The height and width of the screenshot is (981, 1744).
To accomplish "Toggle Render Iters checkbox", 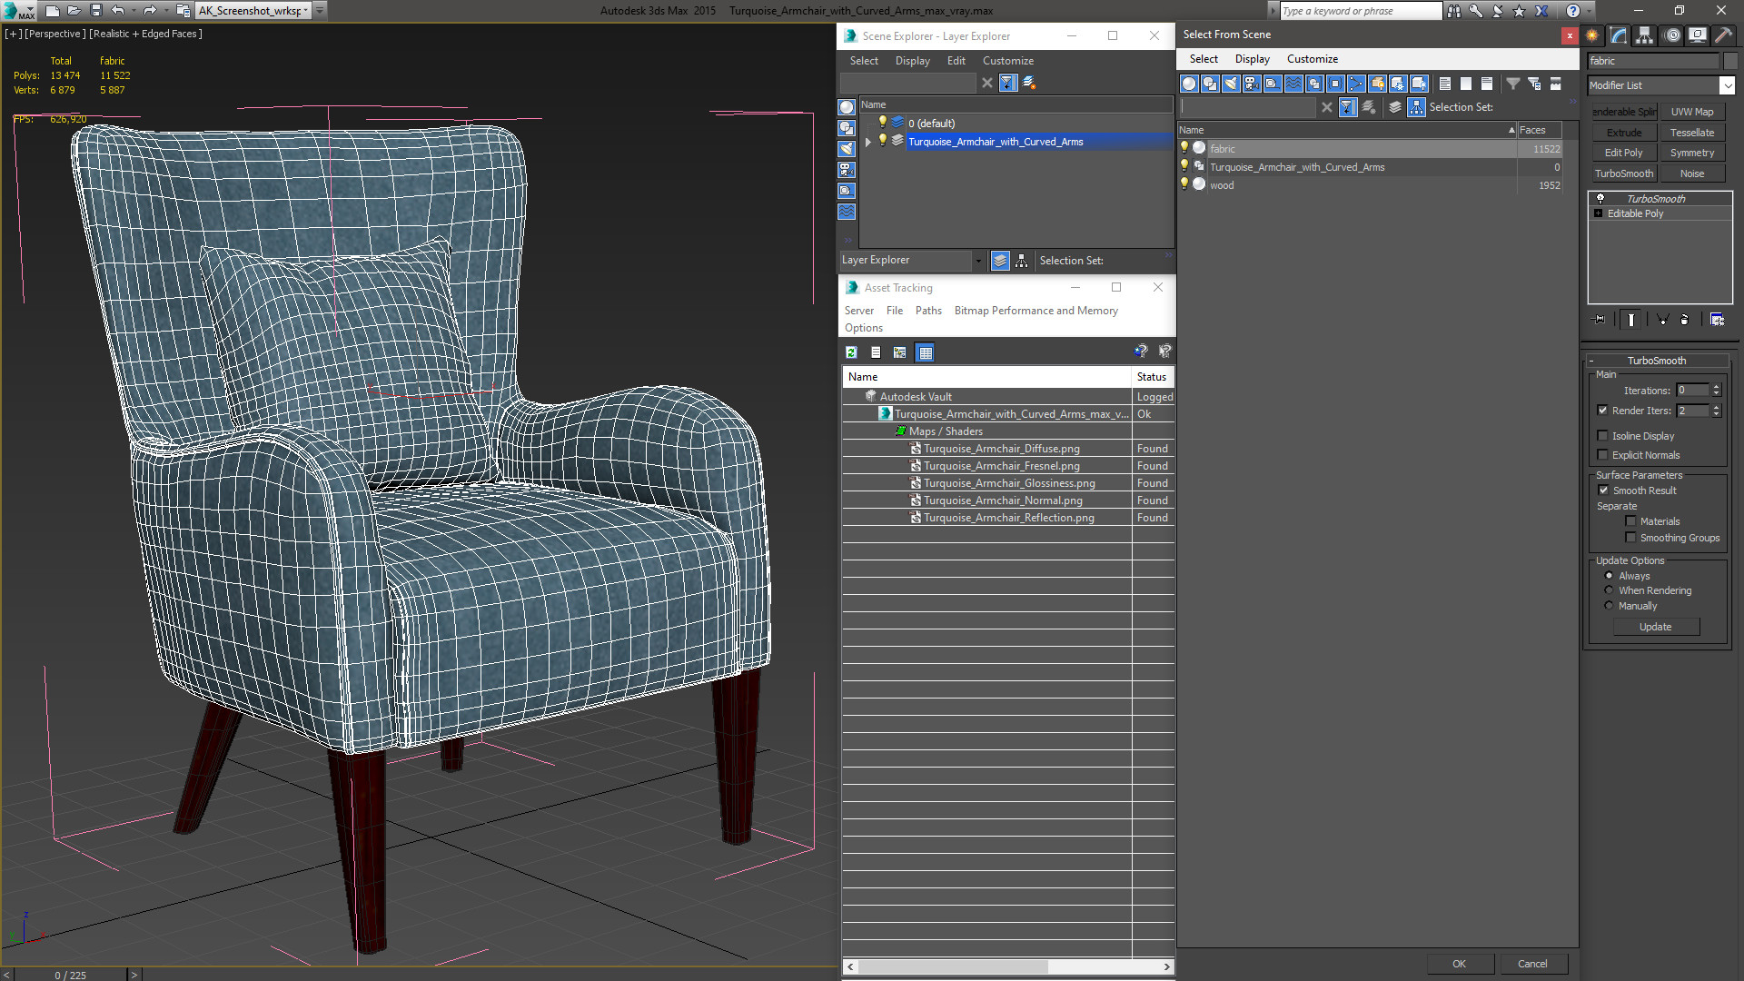I will (1603, 411).
